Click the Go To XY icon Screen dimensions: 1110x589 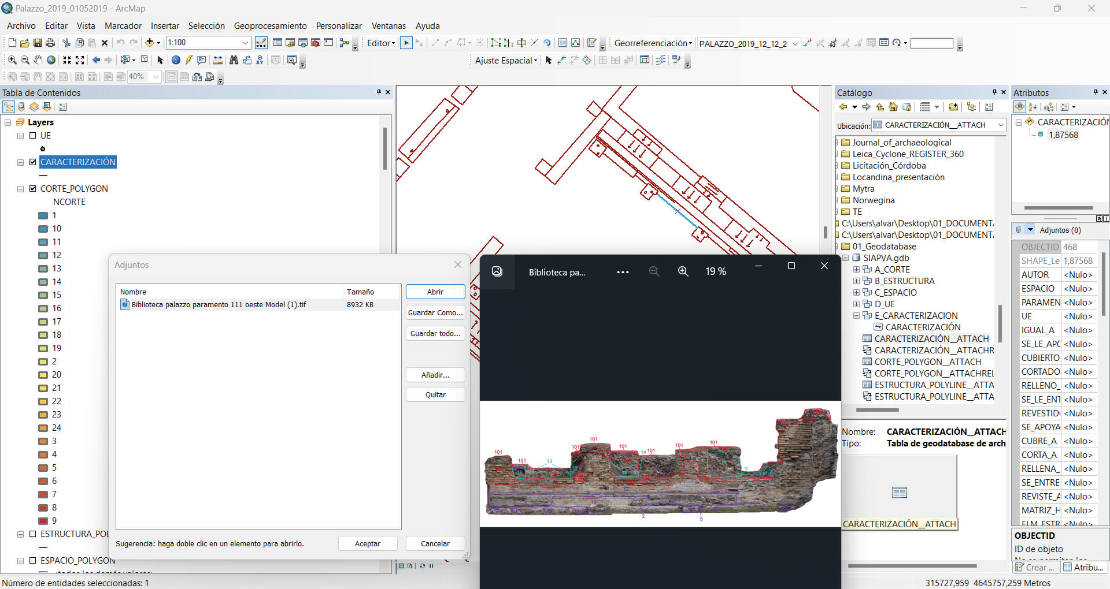pyautogui.click(x=260, y=60)
